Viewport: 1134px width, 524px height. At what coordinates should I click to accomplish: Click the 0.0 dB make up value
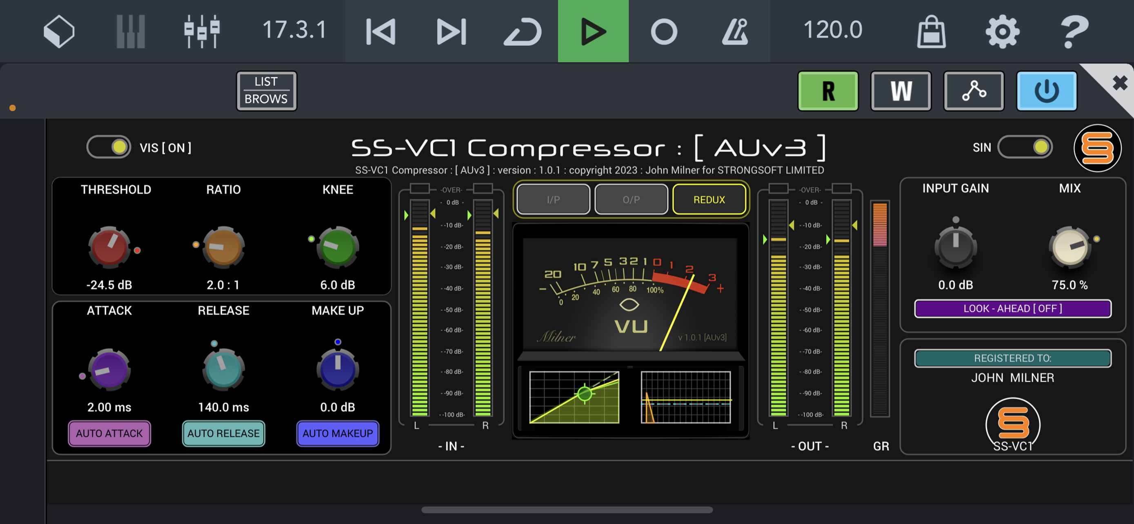click(x=338, y=407)
